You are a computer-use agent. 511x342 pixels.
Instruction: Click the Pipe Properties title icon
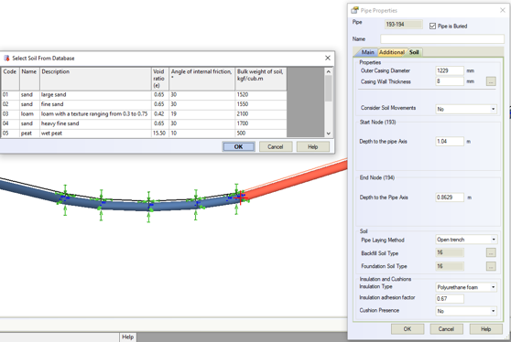click(354, 10)
